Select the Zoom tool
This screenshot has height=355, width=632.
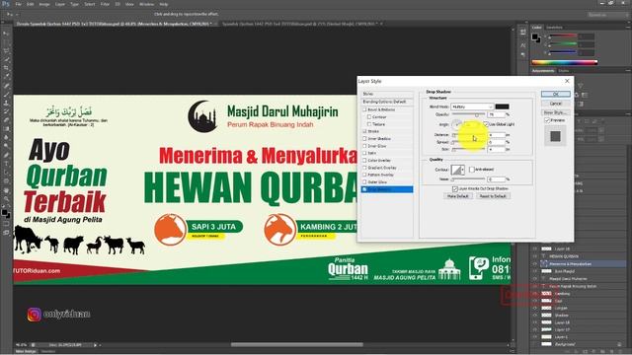pos(6,198)
